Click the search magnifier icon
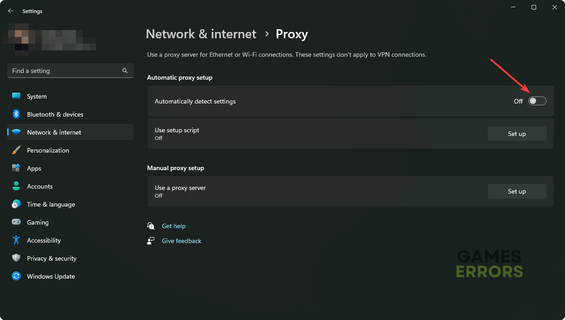 click(x=125, y=71)
